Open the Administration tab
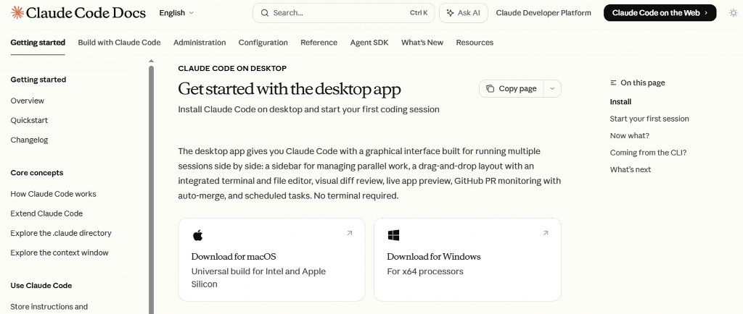Viewport: 743px width, 314px height. 200,43
